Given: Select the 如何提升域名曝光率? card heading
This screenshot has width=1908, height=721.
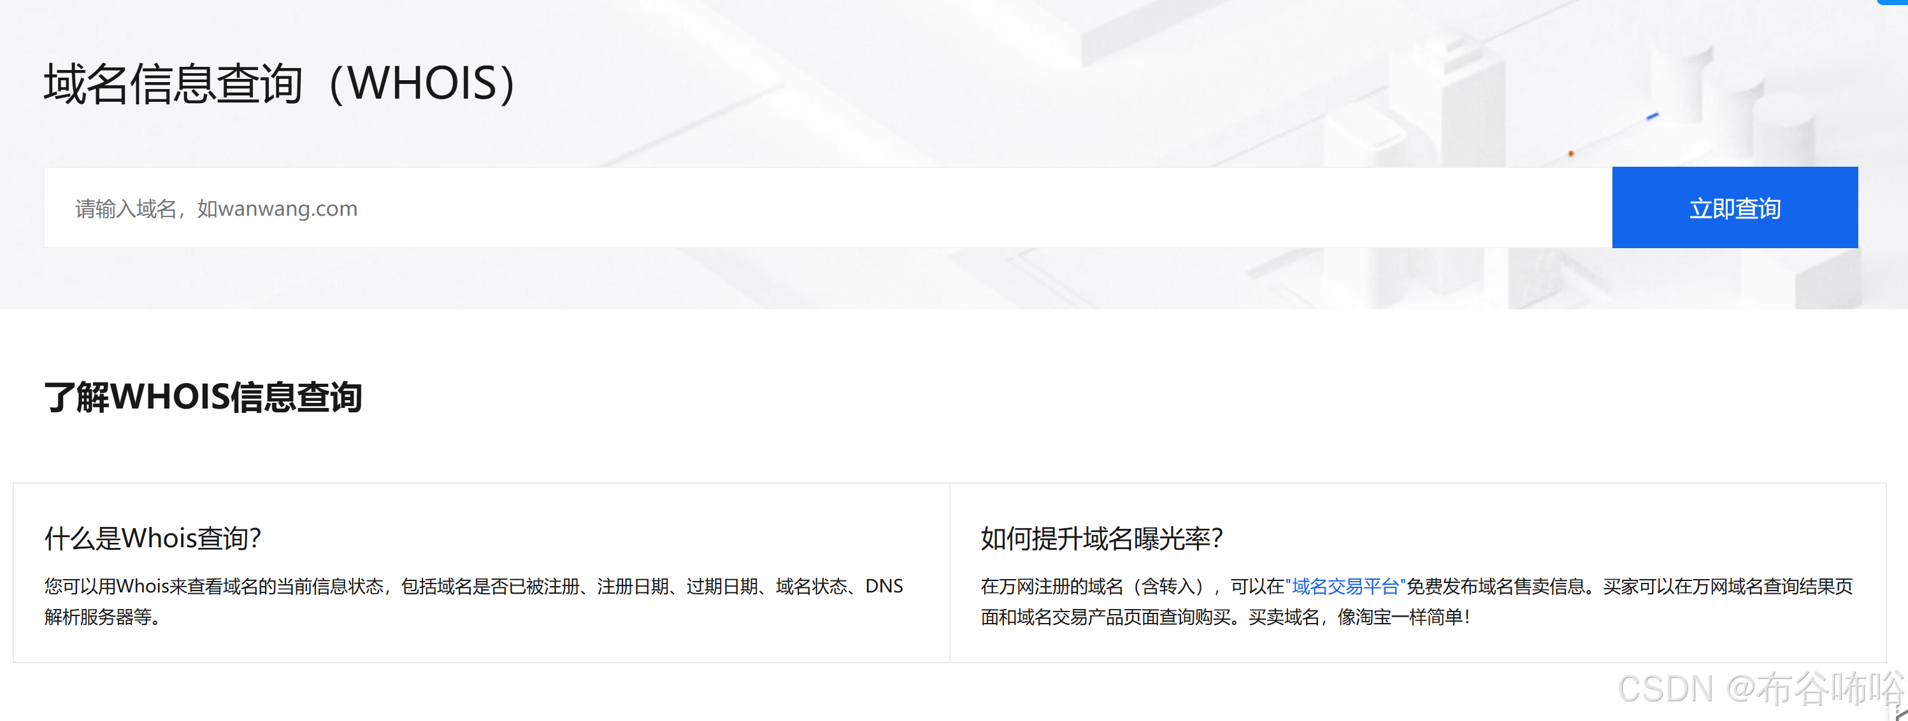Looking at the screenshot, I should 1101,538.
